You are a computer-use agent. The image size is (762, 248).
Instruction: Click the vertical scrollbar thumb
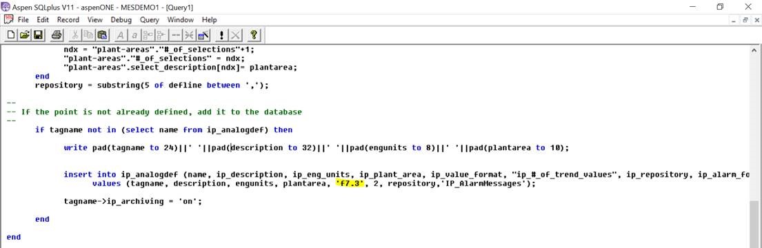(754, 224)
